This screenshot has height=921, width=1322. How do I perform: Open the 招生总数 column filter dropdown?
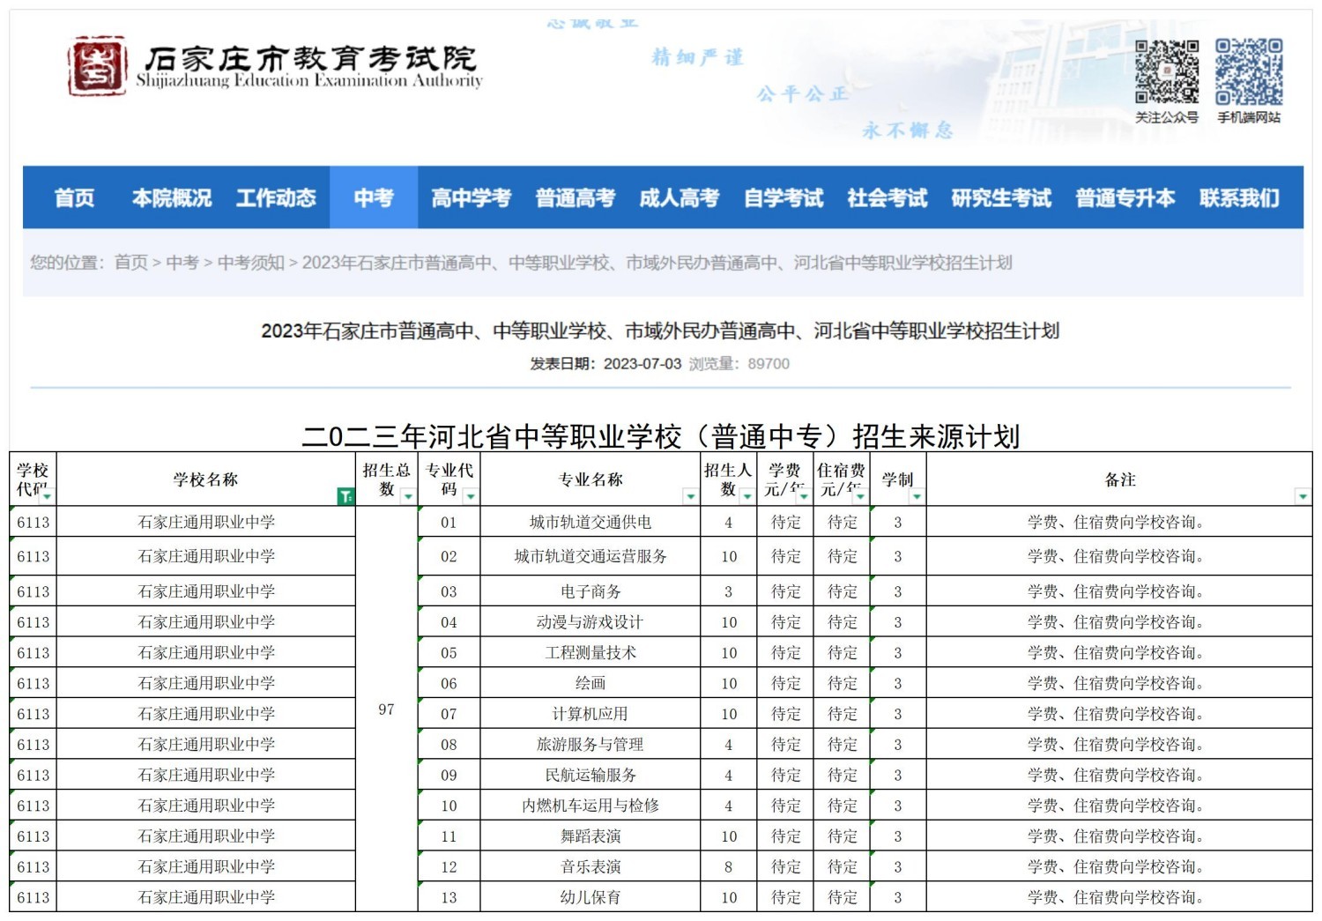tap(408, 497)
